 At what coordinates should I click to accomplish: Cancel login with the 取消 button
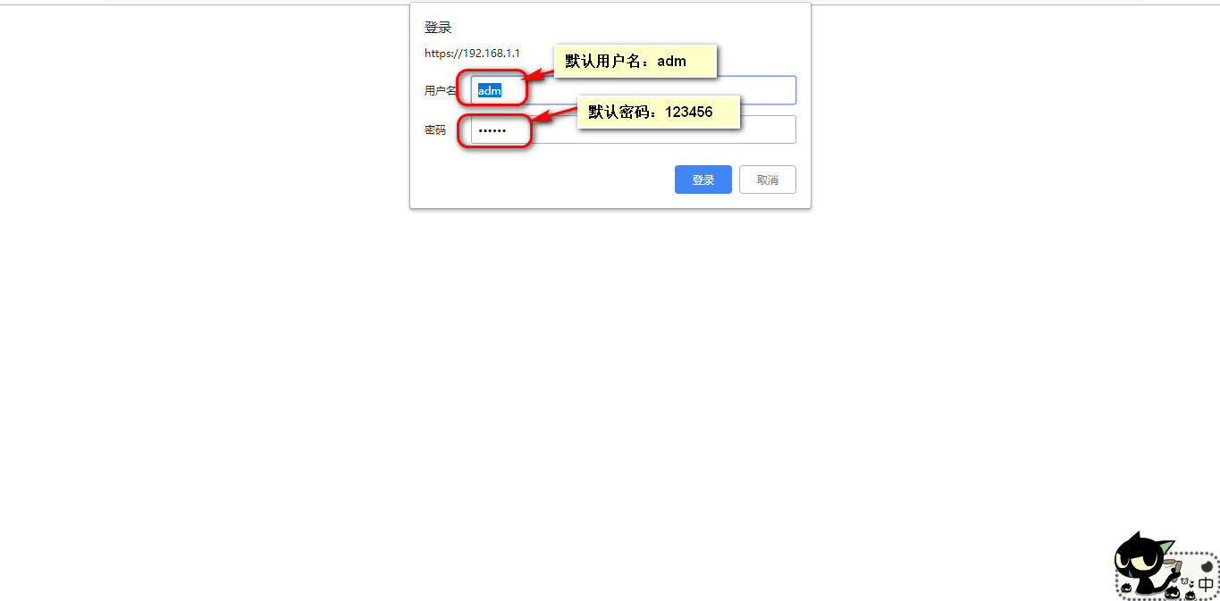tap(768, 179)
